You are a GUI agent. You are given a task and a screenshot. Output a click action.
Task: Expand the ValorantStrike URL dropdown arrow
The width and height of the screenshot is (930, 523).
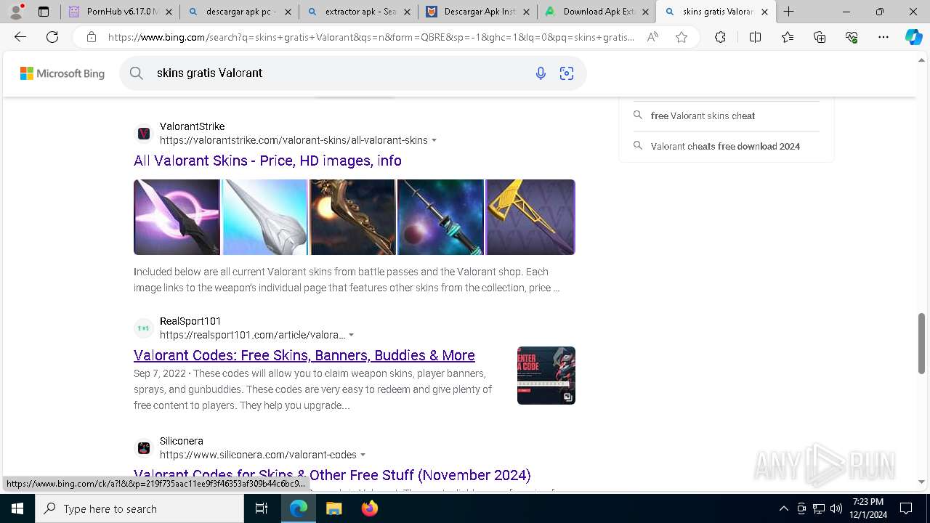pos(434,140)
